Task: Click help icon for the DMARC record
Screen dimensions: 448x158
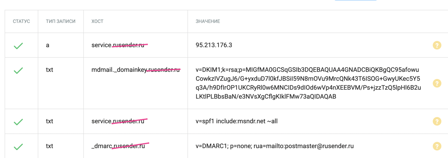Action: click(x=437, y=146)
